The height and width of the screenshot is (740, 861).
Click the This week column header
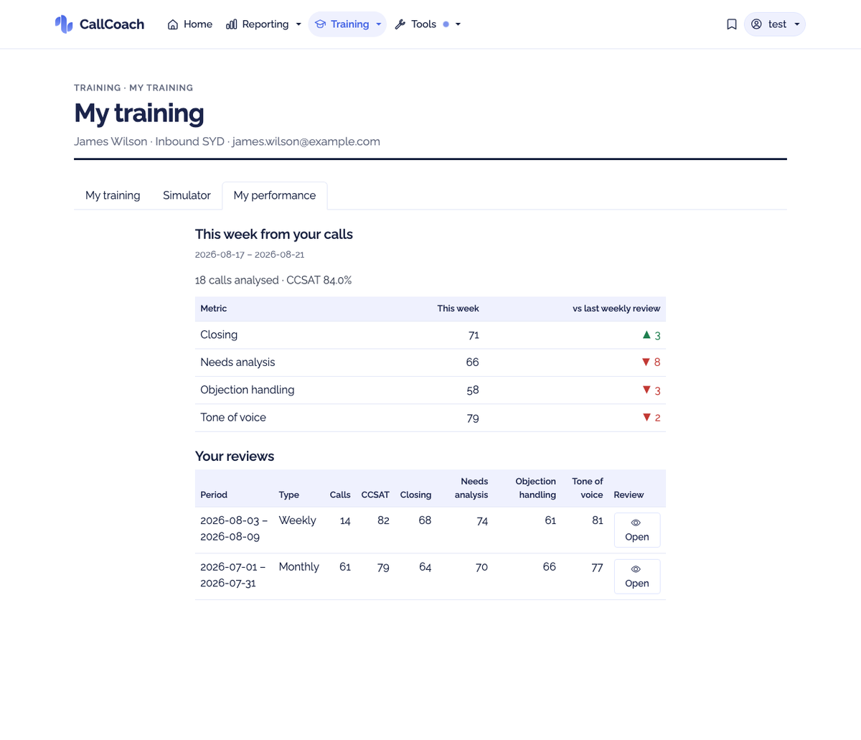tap(458, 309)
